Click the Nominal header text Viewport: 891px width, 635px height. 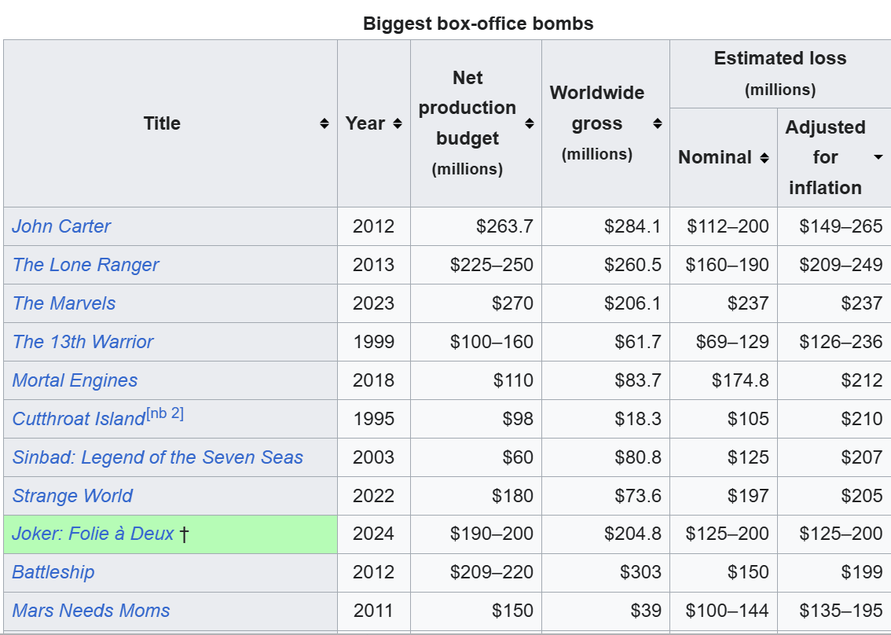(x=715, y=157)
